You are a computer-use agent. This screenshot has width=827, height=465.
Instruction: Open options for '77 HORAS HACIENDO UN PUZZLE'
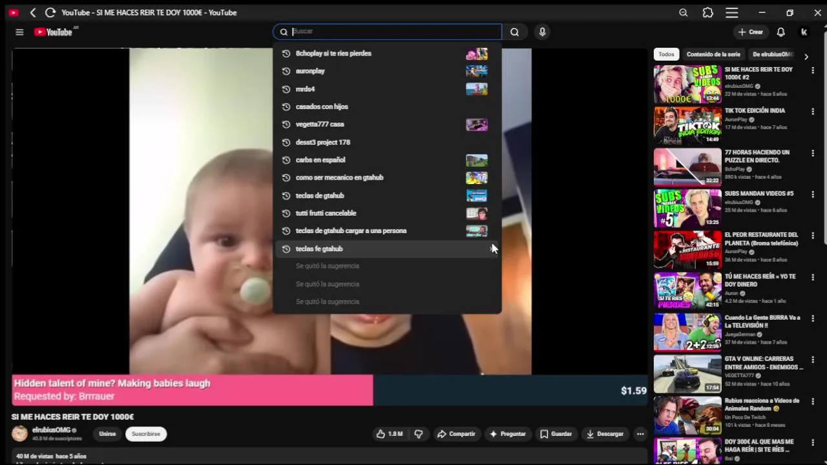click(x=813, y=153)
